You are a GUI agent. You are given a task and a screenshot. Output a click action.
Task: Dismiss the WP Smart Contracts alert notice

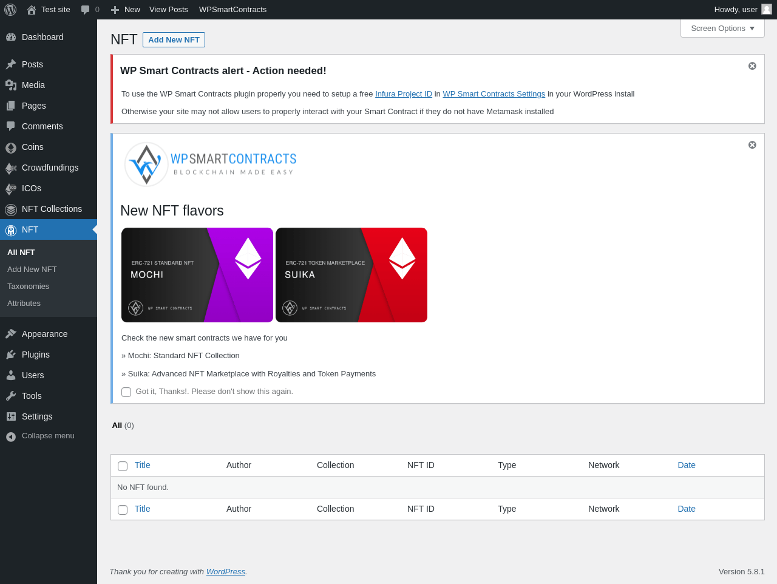[752, 66]
